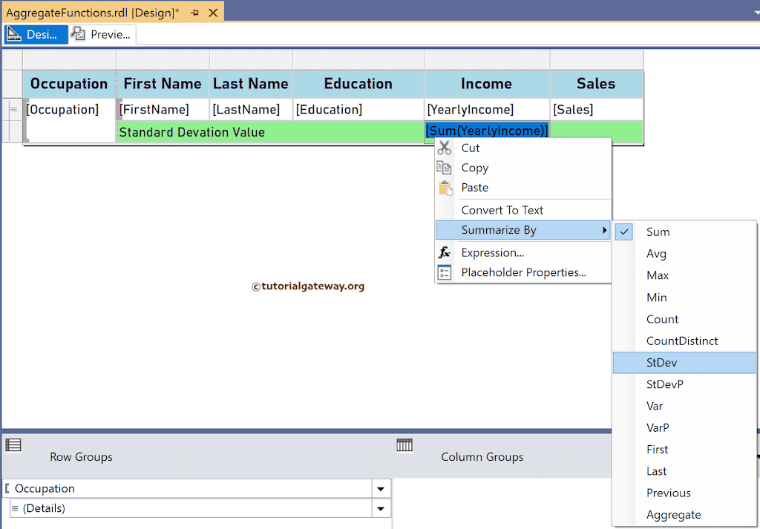Select the Occupation row group
760x529 pixels.
pos(188,489)
